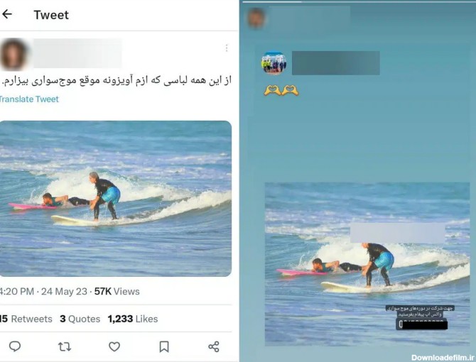Image resolution: width=476 pixels, height=362 pixels.
Task: Open the tweet's three-dot options menu
Action: point(227,48)
